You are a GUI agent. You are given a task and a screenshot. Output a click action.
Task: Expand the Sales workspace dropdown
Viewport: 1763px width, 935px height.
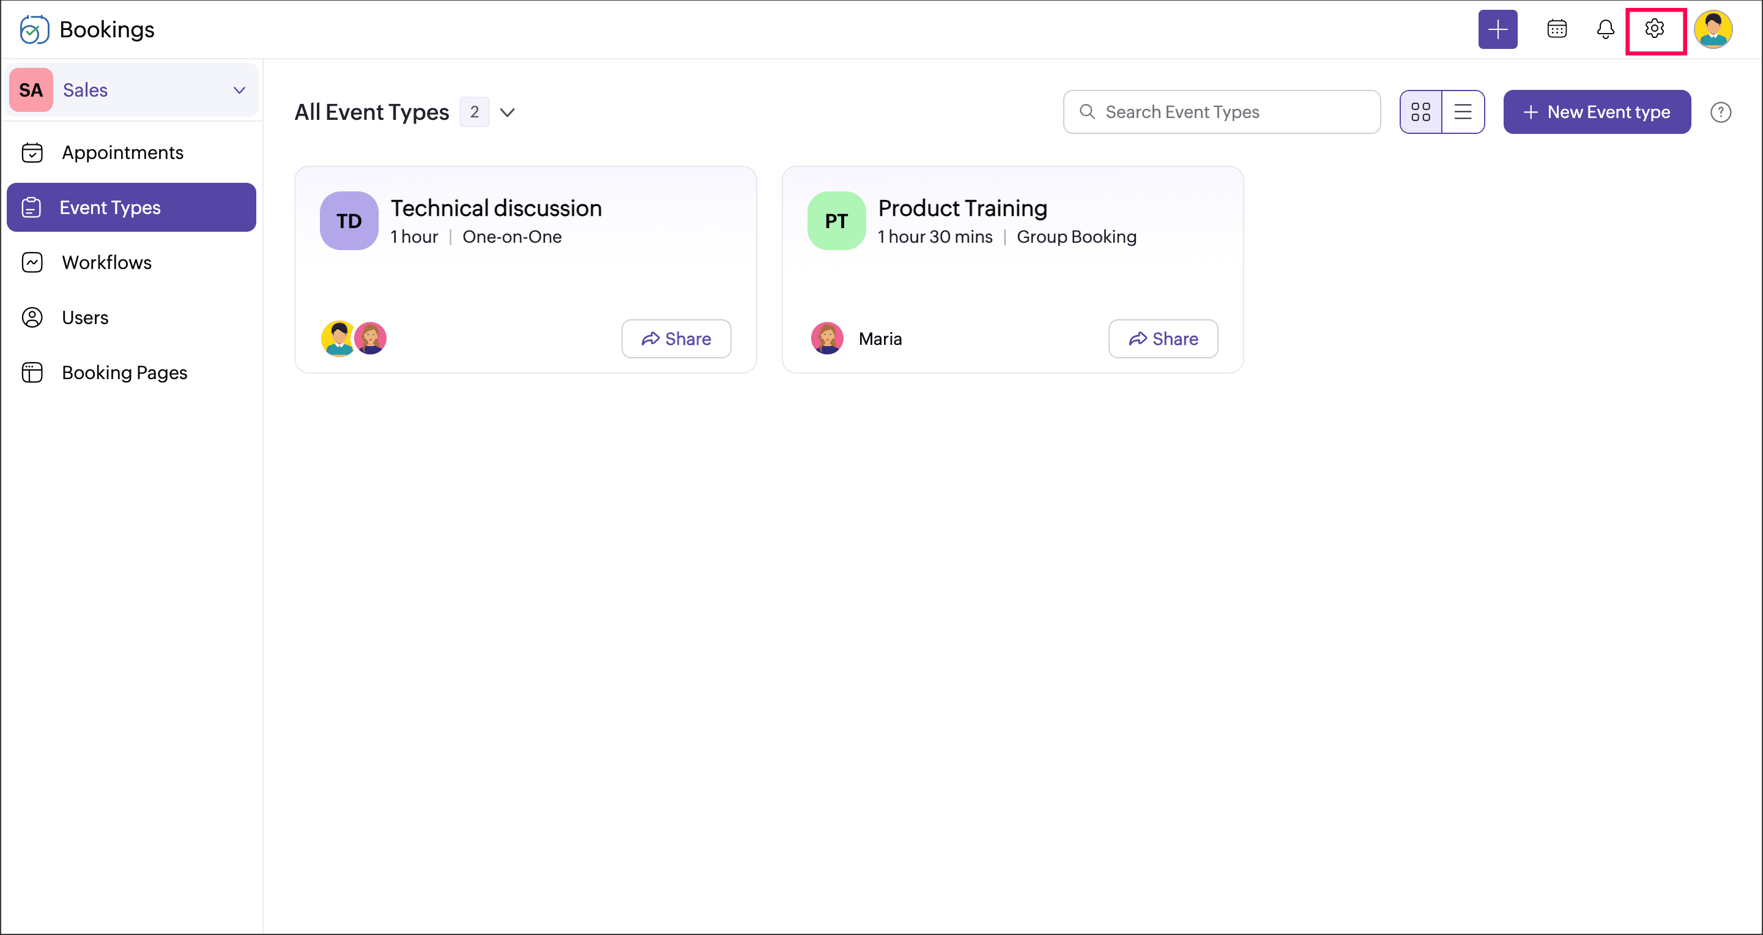point(239,91)
